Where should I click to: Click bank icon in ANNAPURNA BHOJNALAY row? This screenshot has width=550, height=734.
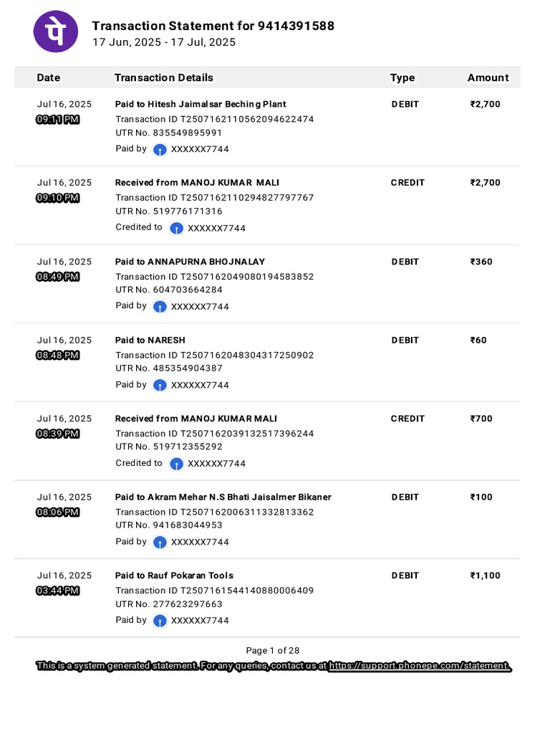(160, 307)
